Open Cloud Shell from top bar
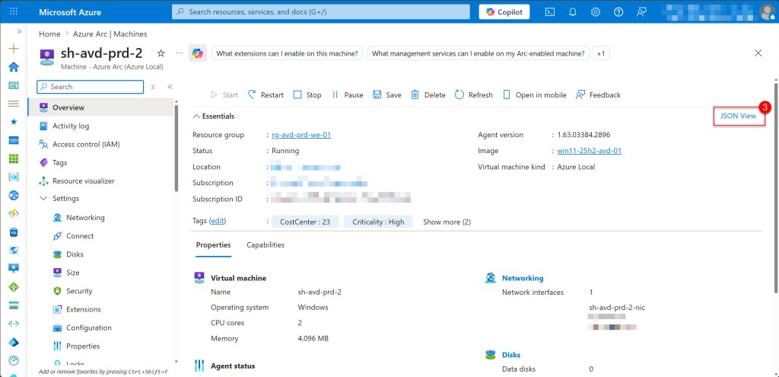Image resolution: width=779 pixels, height=377 pixels. (x=550, y=12)
